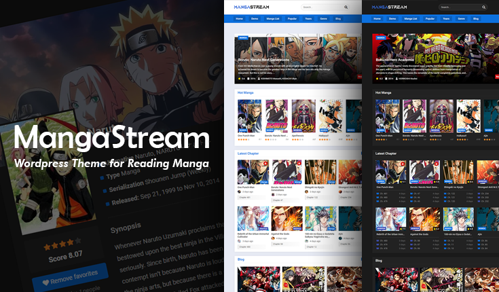The height and width of the screenshot is (292, 499).
Task: Click the author avatar under light Shingeki no Kyojin
Action: click(306, 191)
